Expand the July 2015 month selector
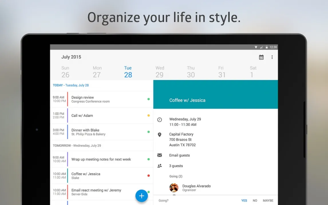 (71, 57)
